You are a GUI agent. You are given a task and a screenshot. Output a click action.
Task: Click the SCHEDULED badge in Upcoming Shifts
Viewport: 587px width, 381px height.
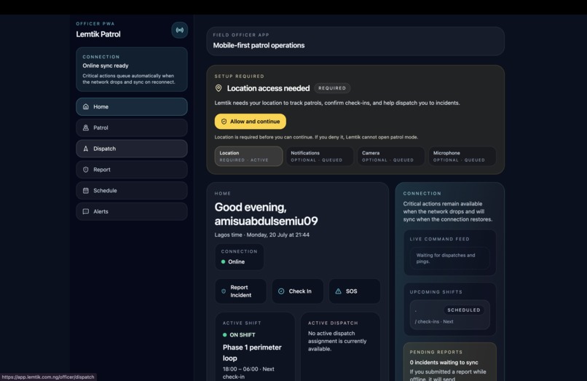[x=464, y=310]
